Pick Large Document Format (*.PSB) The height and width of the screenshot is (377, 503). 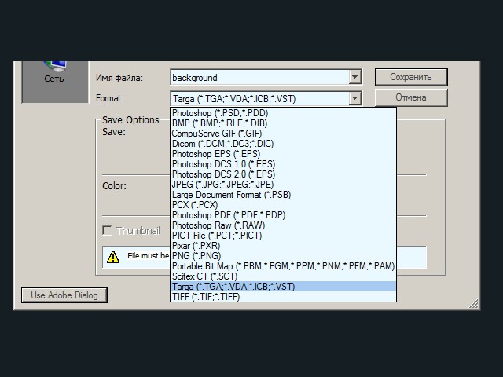click(x=283, y=195)
